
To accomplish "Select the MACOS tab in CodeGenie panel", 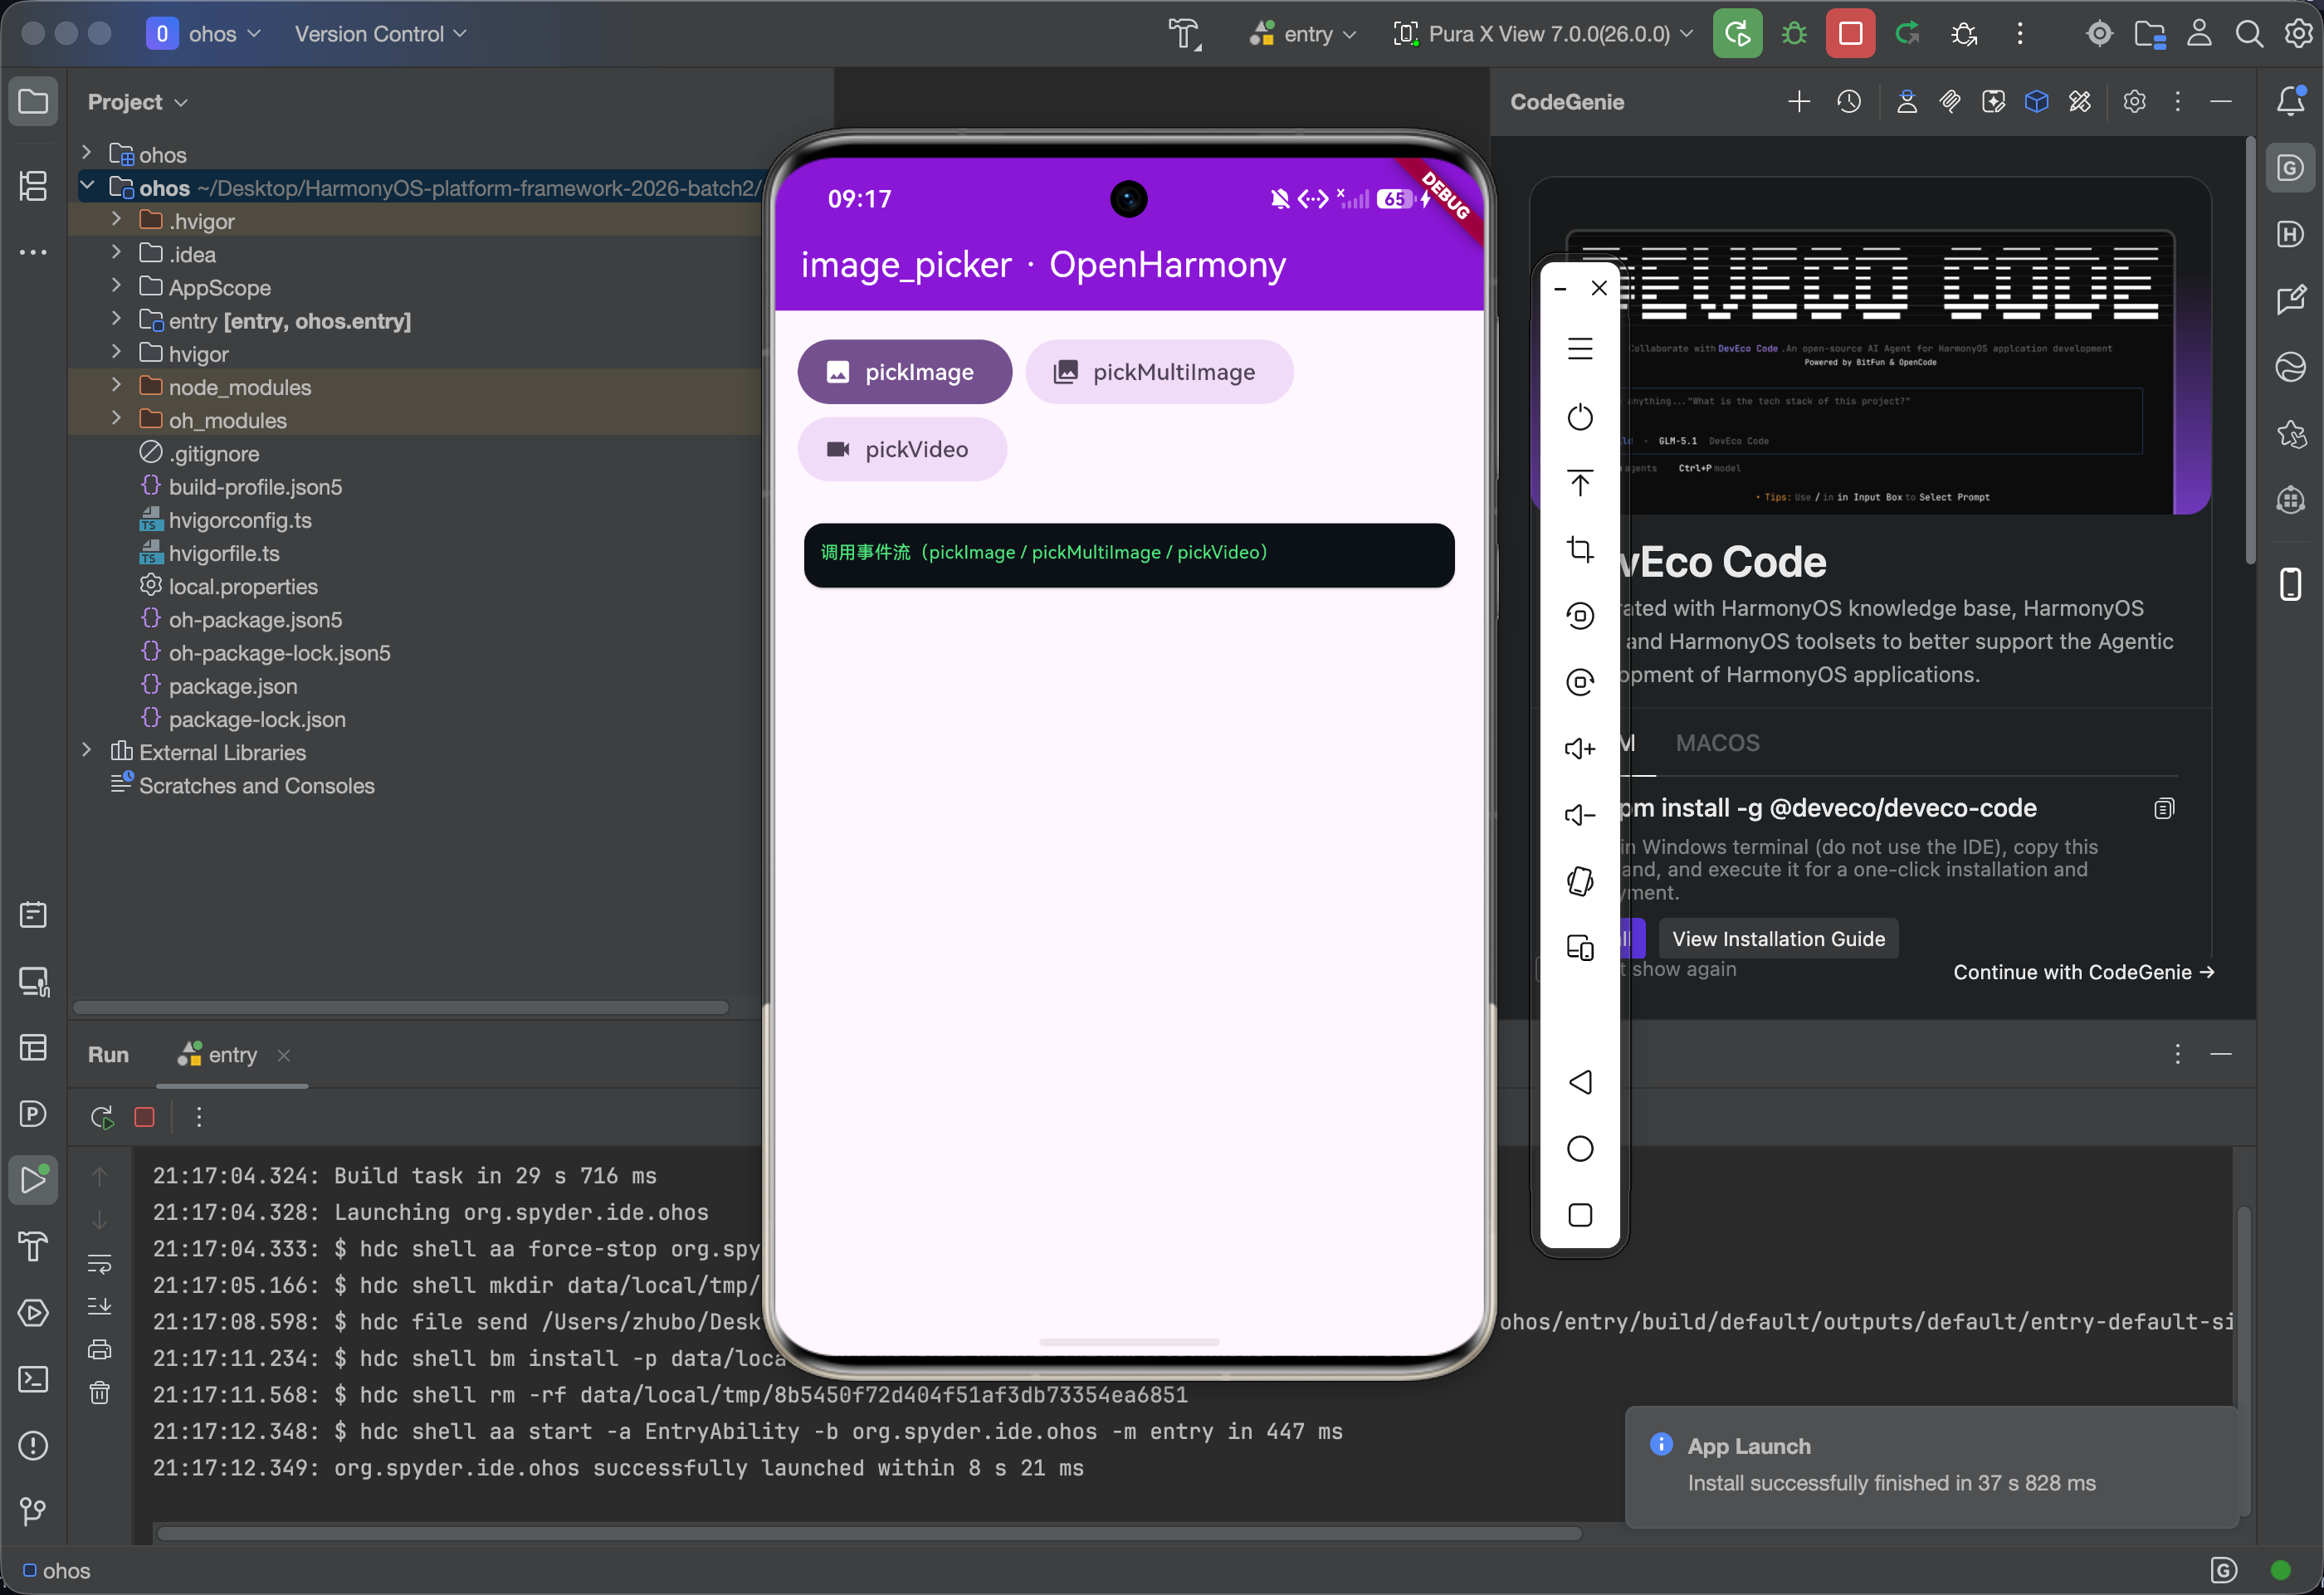I will (1717, 743).
